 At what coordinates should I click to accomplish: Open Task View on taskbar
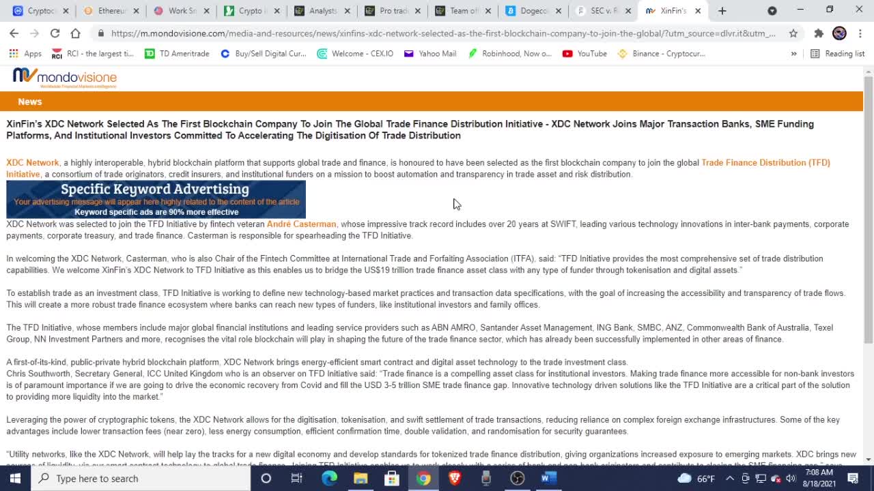[297, 478]
